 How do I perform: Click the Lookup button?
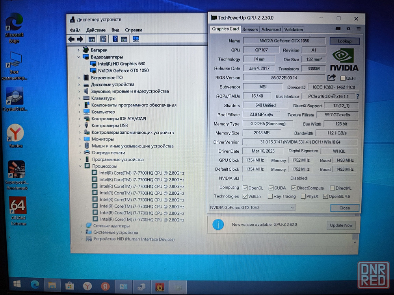344,41
